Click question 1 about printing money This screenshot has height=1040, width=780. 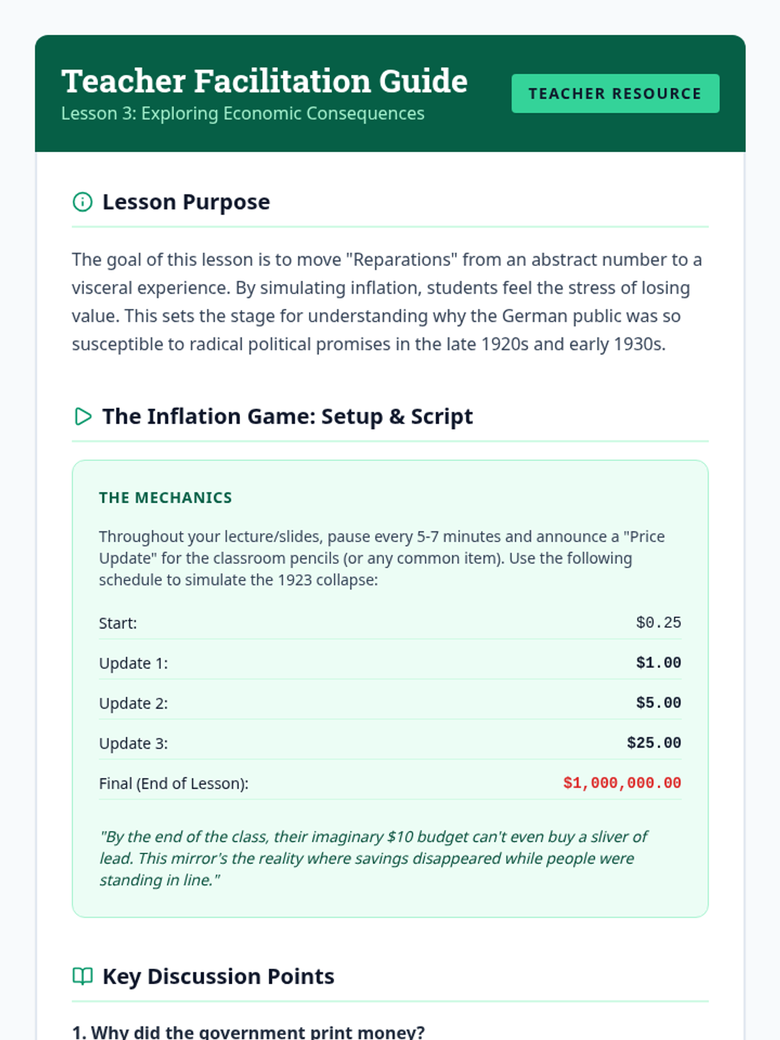click(248, 1032)
